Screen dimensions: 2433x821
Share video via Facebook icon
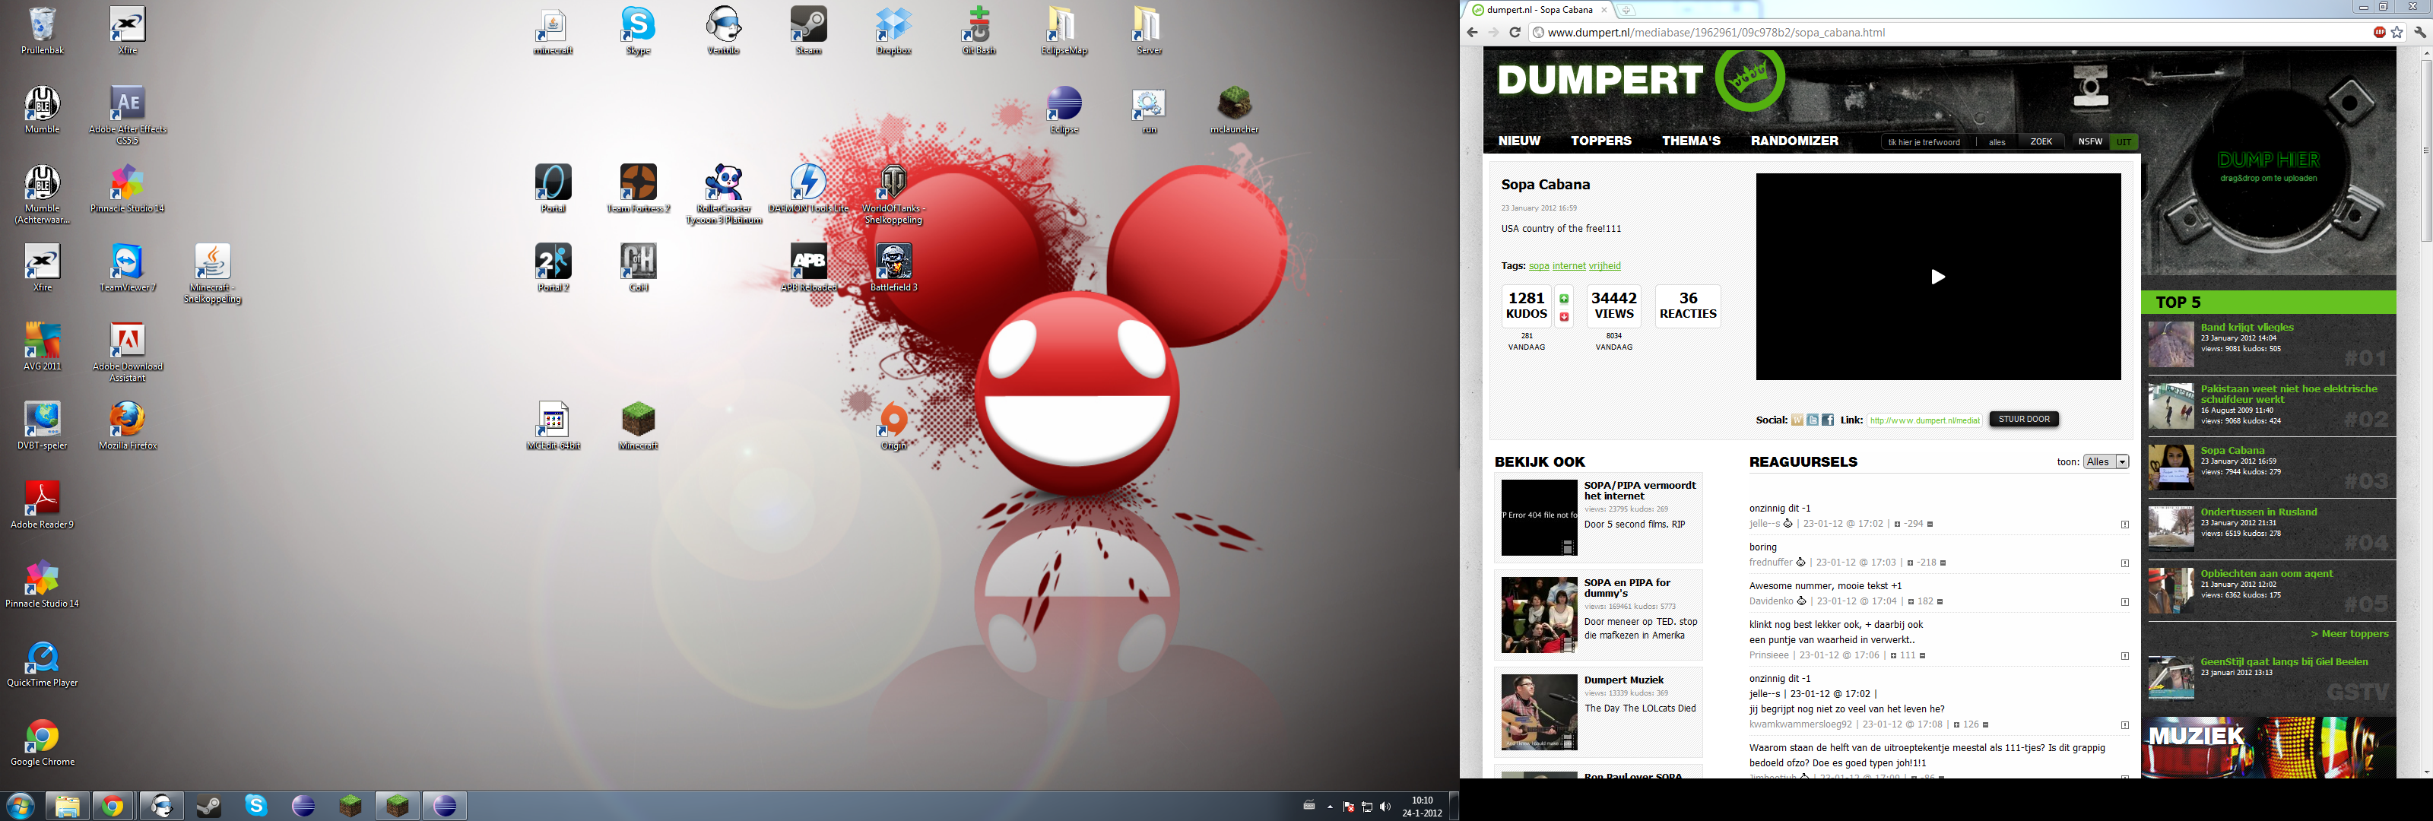click(x=1828, y=420)
